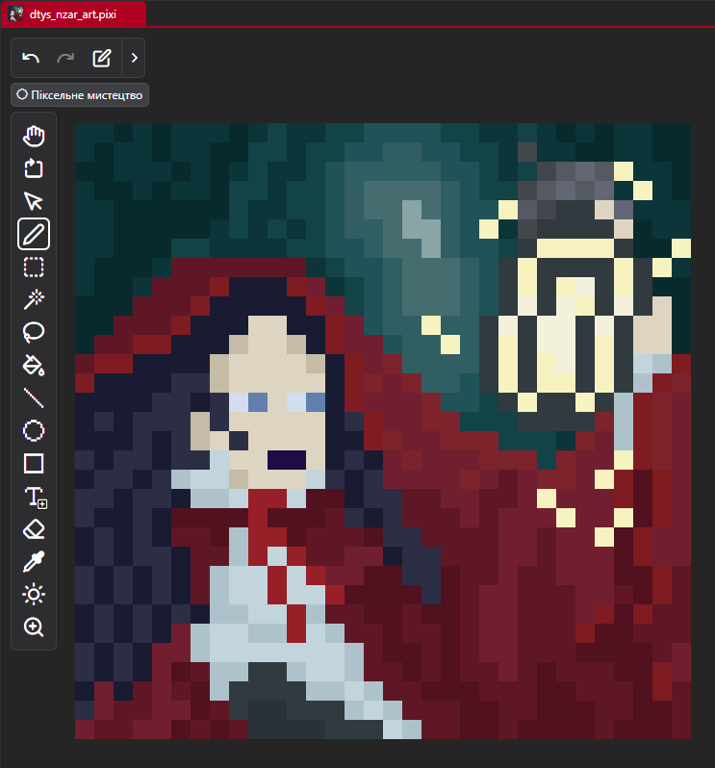
Task: Click the character's blue eye pixel on canvas
Action: point(258,402)
